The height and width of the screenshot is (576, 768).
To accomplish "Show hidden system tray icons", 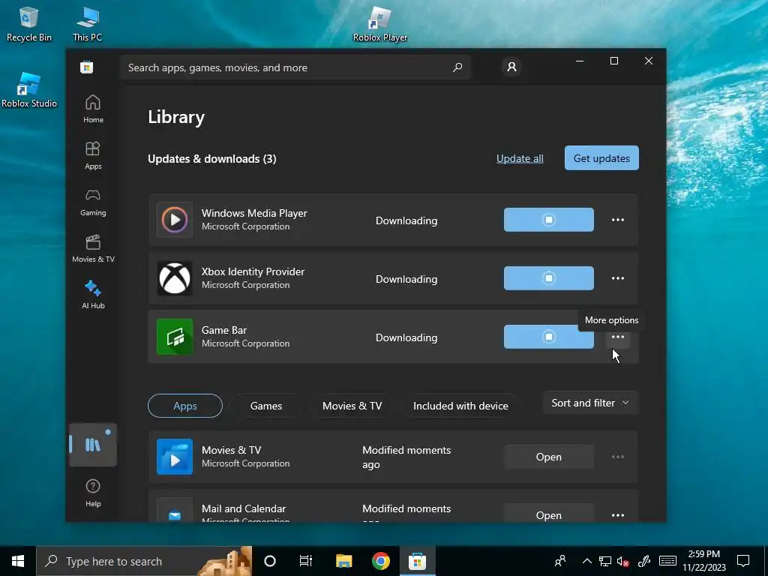I will (x=586, y=561).
